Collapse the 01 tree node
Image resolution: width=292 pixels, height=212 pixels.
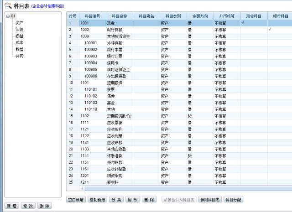(x=7, y=16)
